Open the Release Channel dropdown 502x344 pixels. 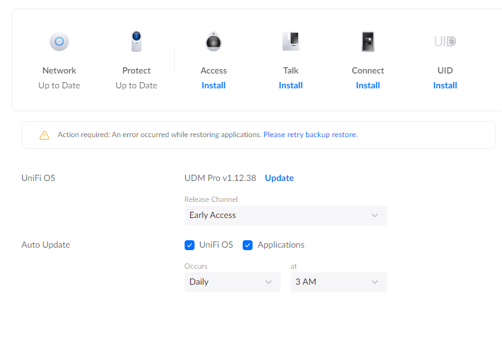point(285,216)
